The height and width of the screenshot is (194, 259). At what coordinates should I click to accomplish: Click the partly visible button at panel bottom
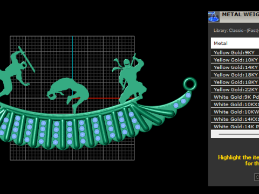(257, 177)
